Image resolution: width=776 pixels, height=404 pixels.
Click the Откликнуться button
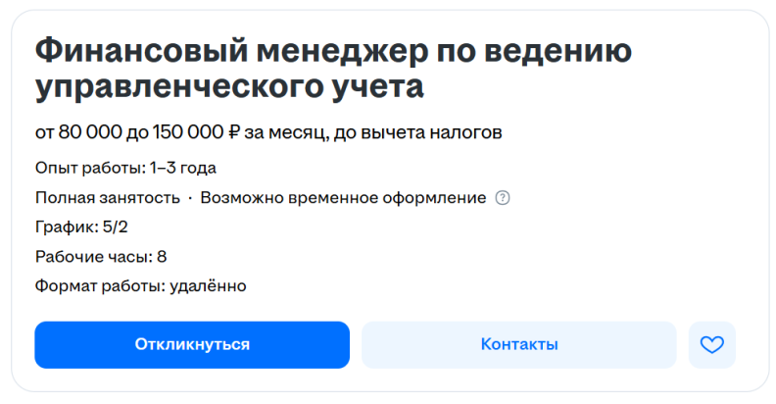click(192, 344)
